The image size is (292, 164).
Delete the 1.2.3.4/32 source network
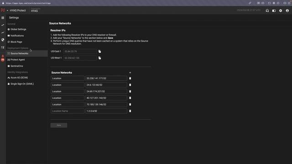pyautogui.click(x=130, y=111)
